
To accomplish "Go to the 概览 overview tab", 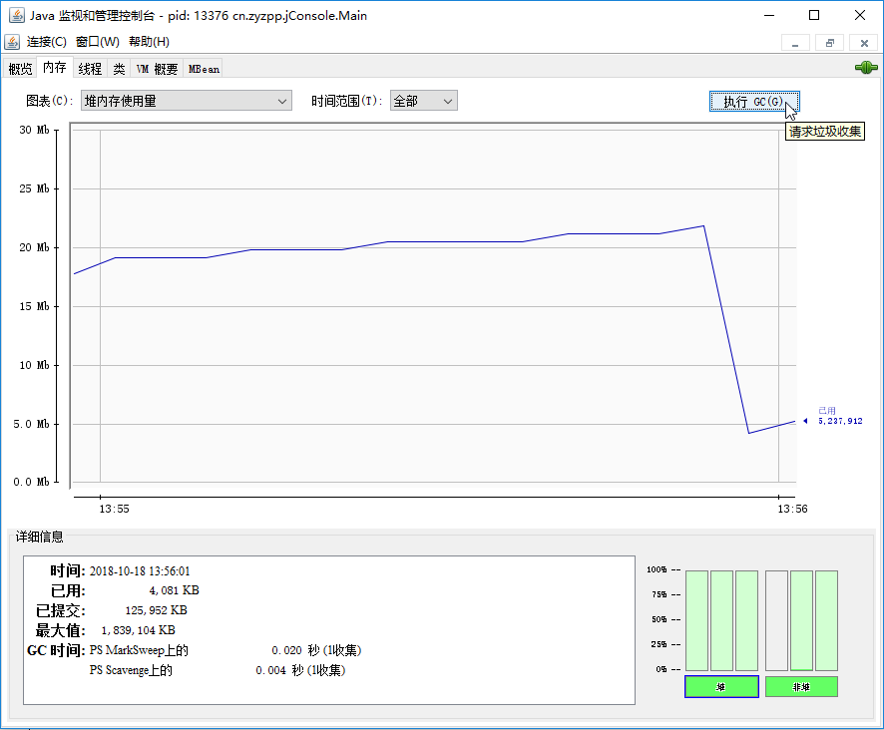I will tap(20, 69).
